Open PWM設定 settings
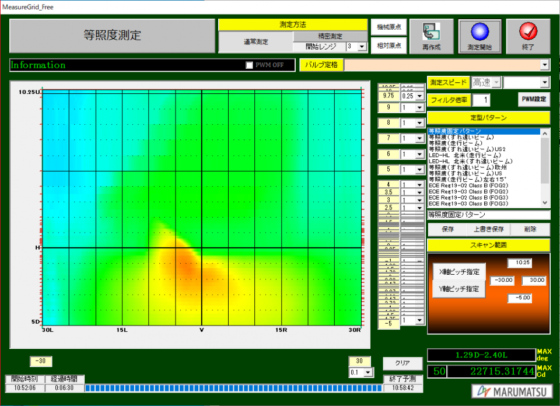 (534, 99)
